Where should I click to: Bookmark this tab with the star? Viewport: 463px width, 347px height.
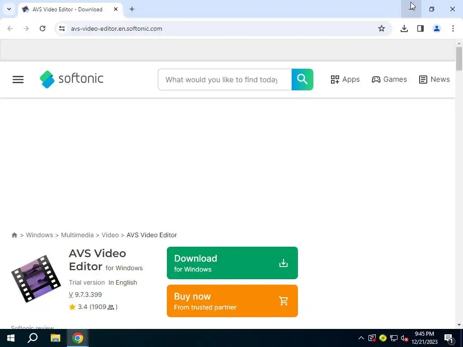(382, 28)
